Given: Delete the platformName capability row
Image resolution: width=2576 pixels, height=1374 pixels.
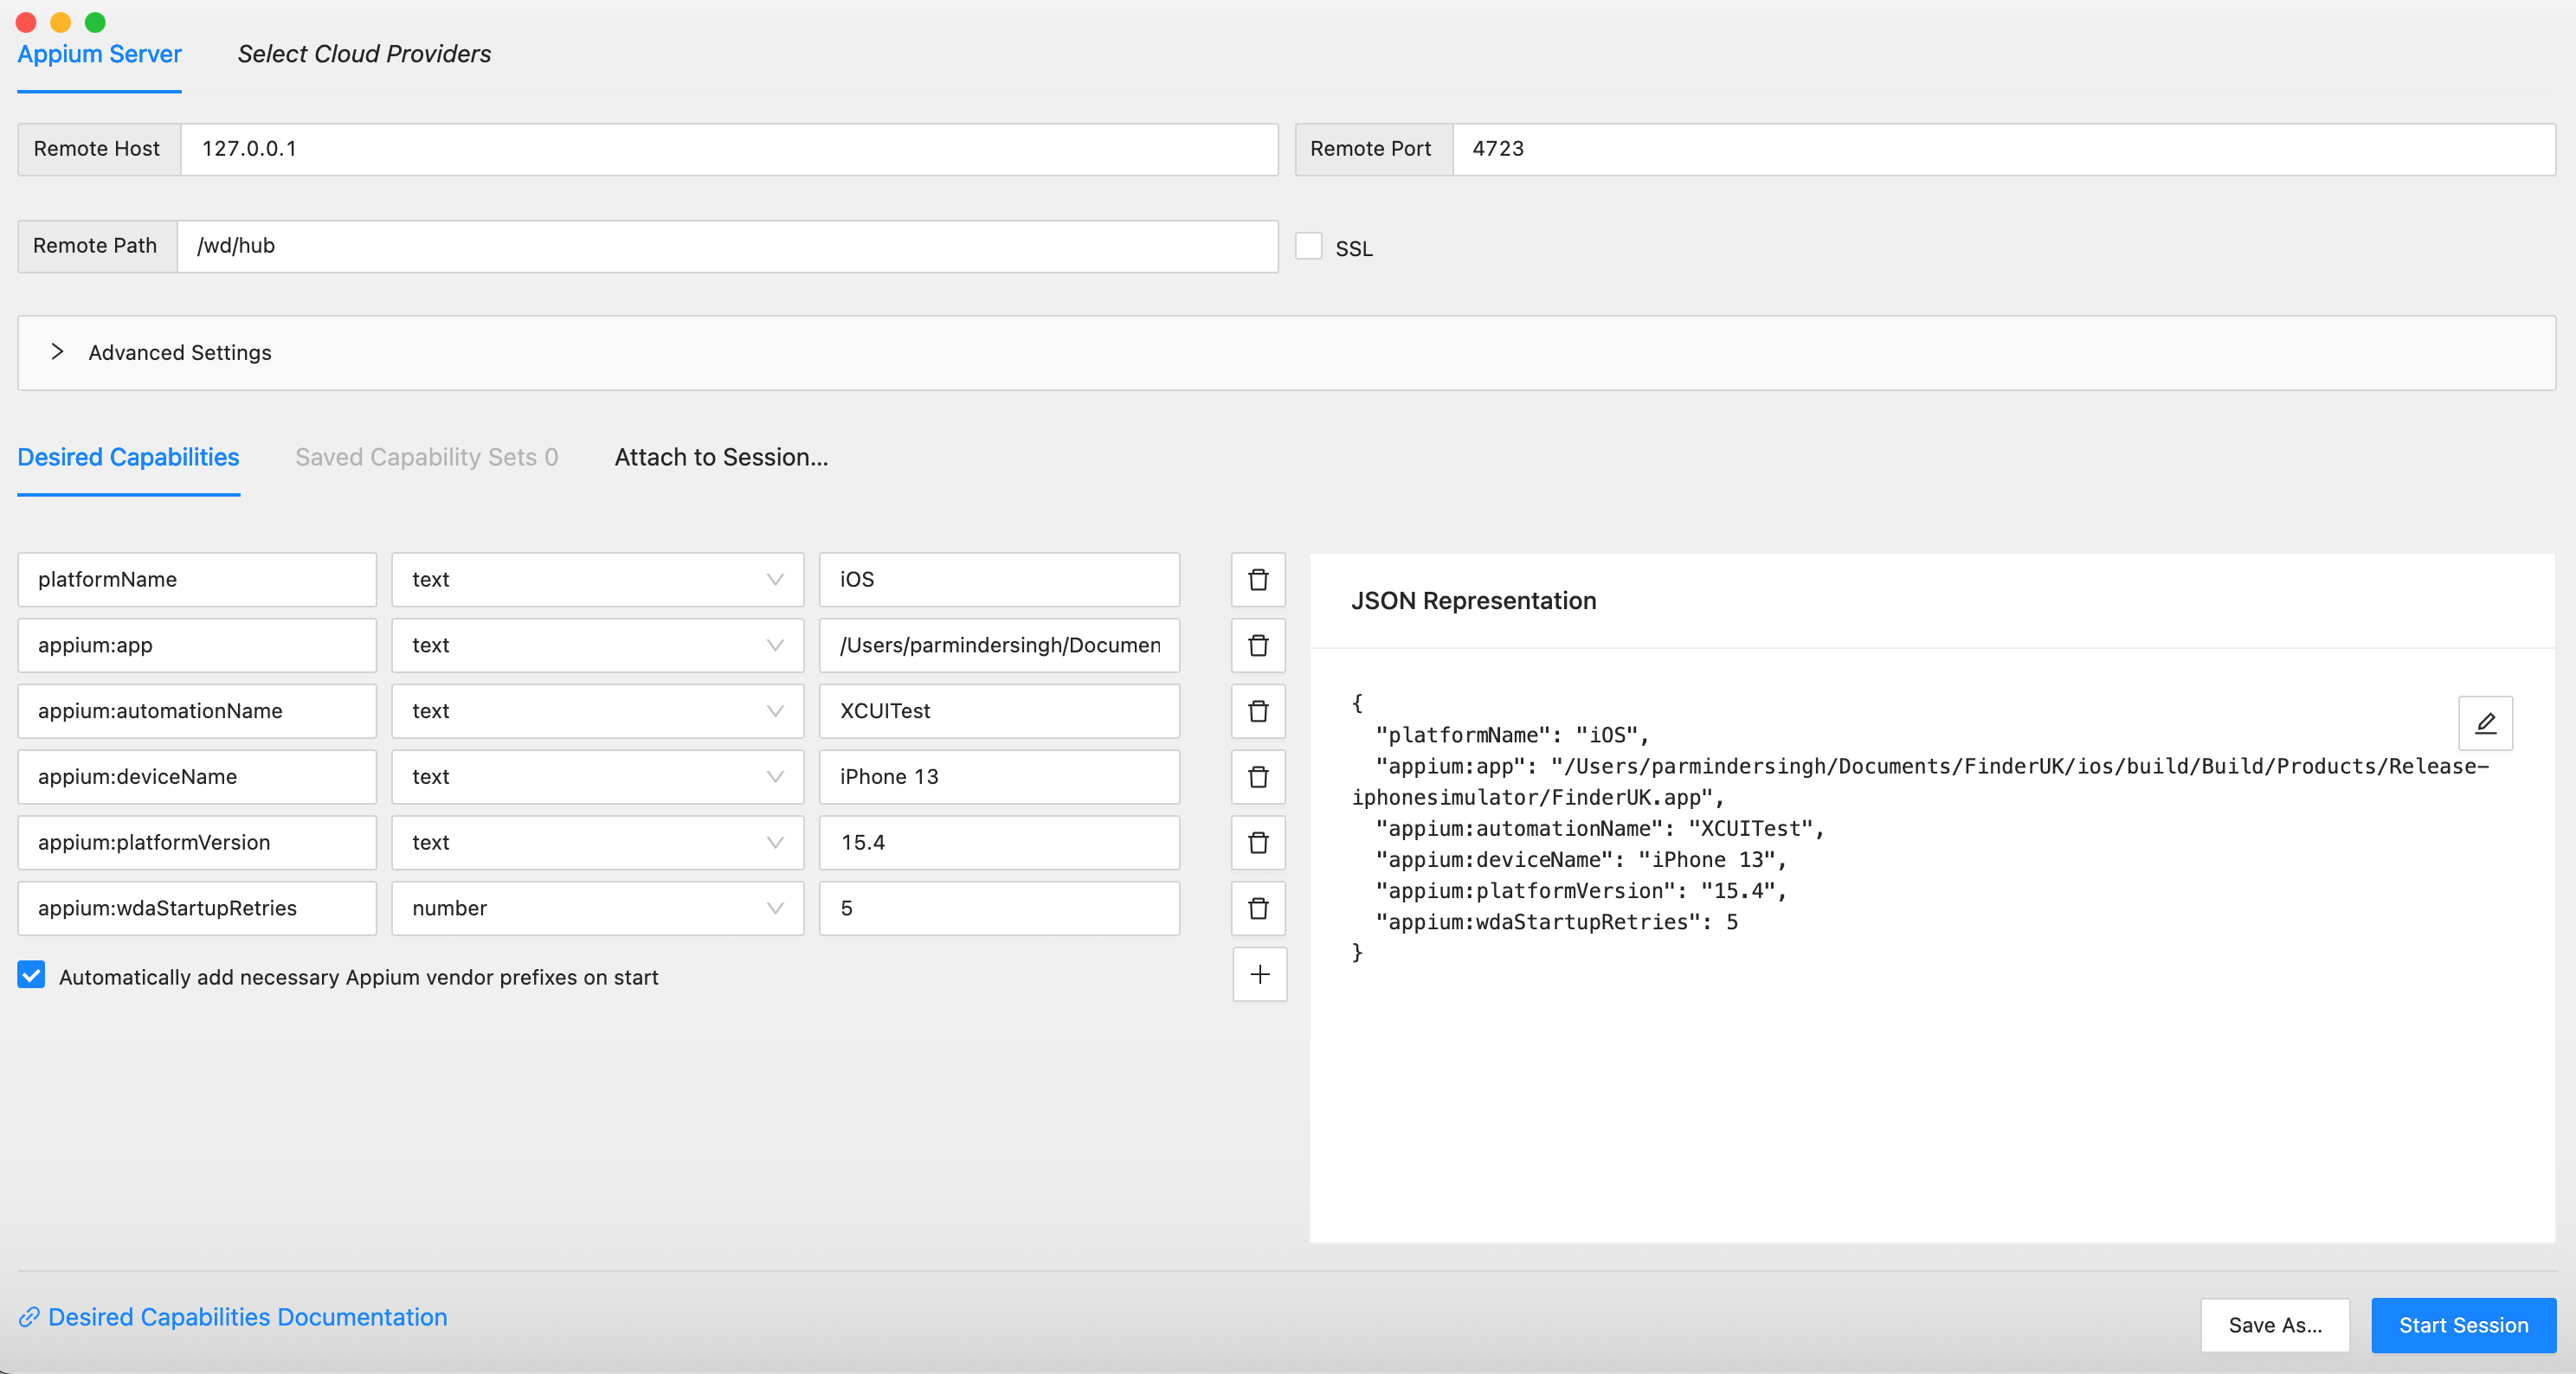Looking at the screenshot, I should [x=1258, y=580].
